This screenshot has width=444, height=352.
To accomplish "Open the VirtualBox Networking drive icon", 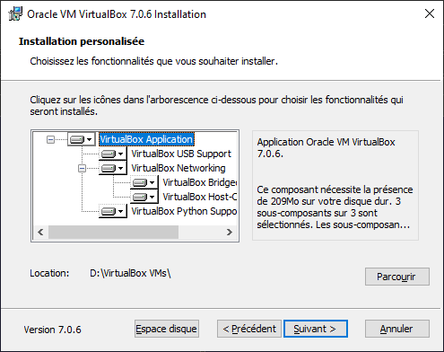I will coord(113,168).
